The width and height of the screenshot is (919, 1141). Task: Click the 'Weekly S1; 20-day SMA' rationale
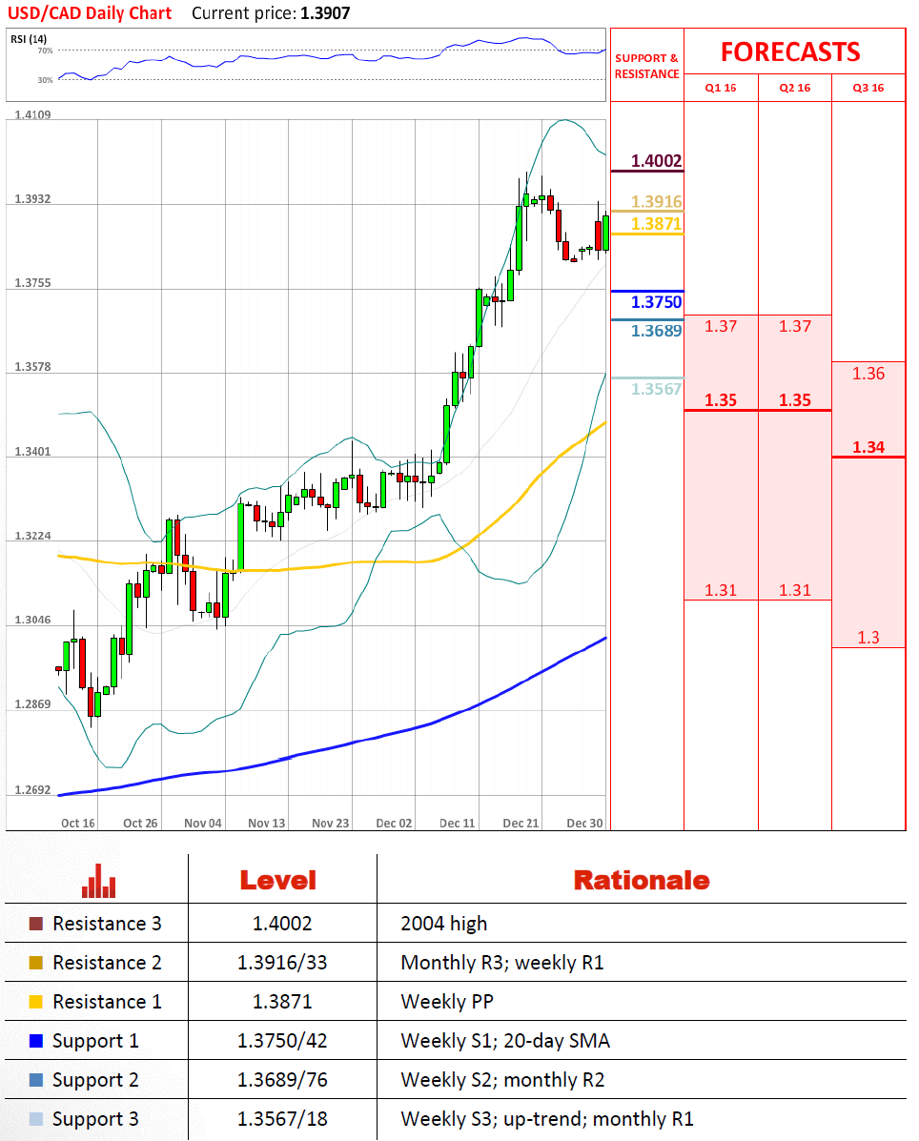pos(505,1041)
